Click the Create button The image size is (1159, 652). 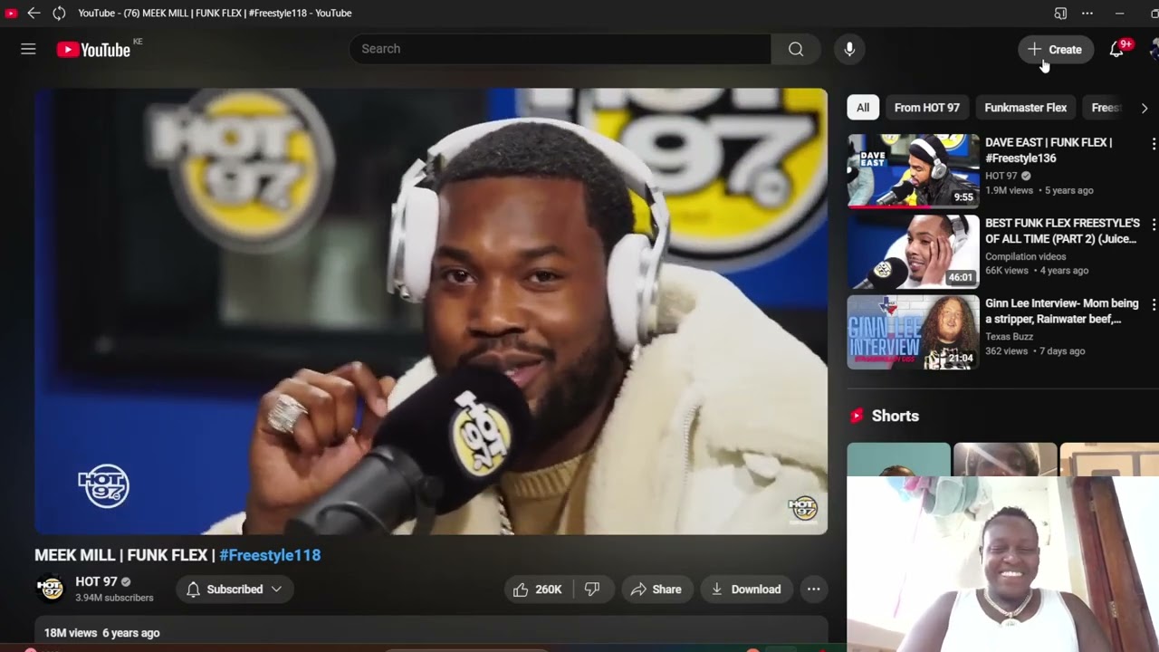[x=1055, y=50]
